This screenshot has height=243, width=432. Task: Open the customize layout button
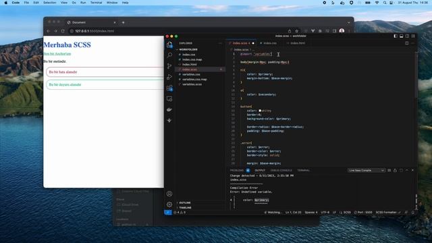(413, 36)
